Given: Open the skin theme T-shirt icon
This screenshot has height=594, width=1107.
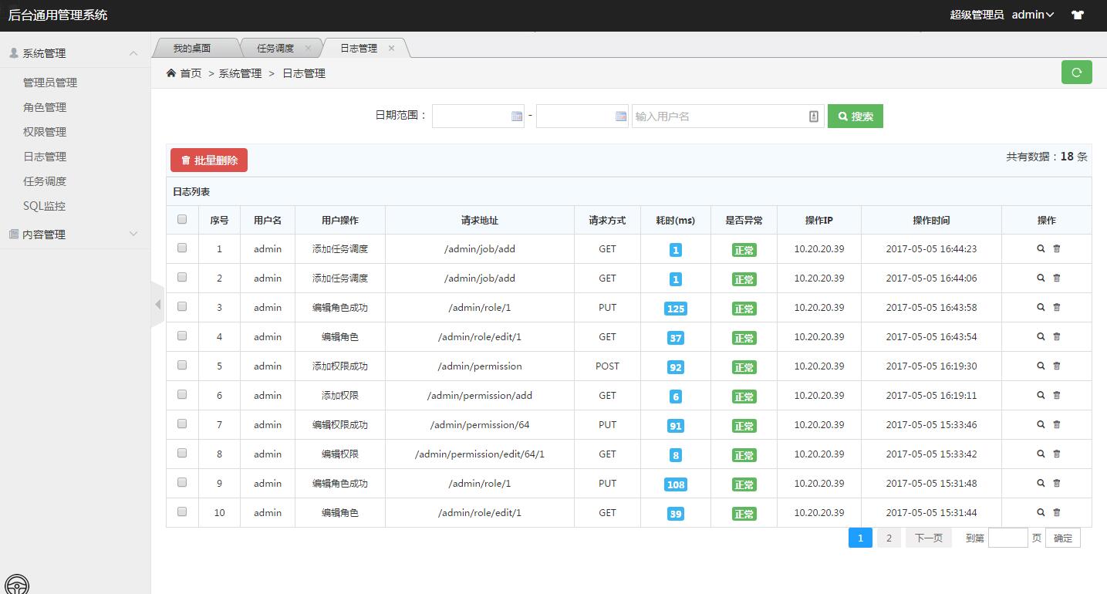Looking at the screenshot, I should (x=1078, y=15).
